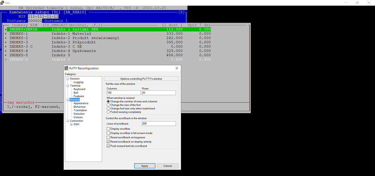Image resolution: width=375 pixels, height=176 pixels.
Task: Click the 'Il dost 1' column header
Action: point(172,25)
